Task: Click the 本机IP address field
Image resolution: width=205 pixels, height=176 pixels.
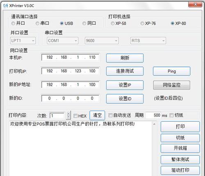Action: click(x=71, y=57)
